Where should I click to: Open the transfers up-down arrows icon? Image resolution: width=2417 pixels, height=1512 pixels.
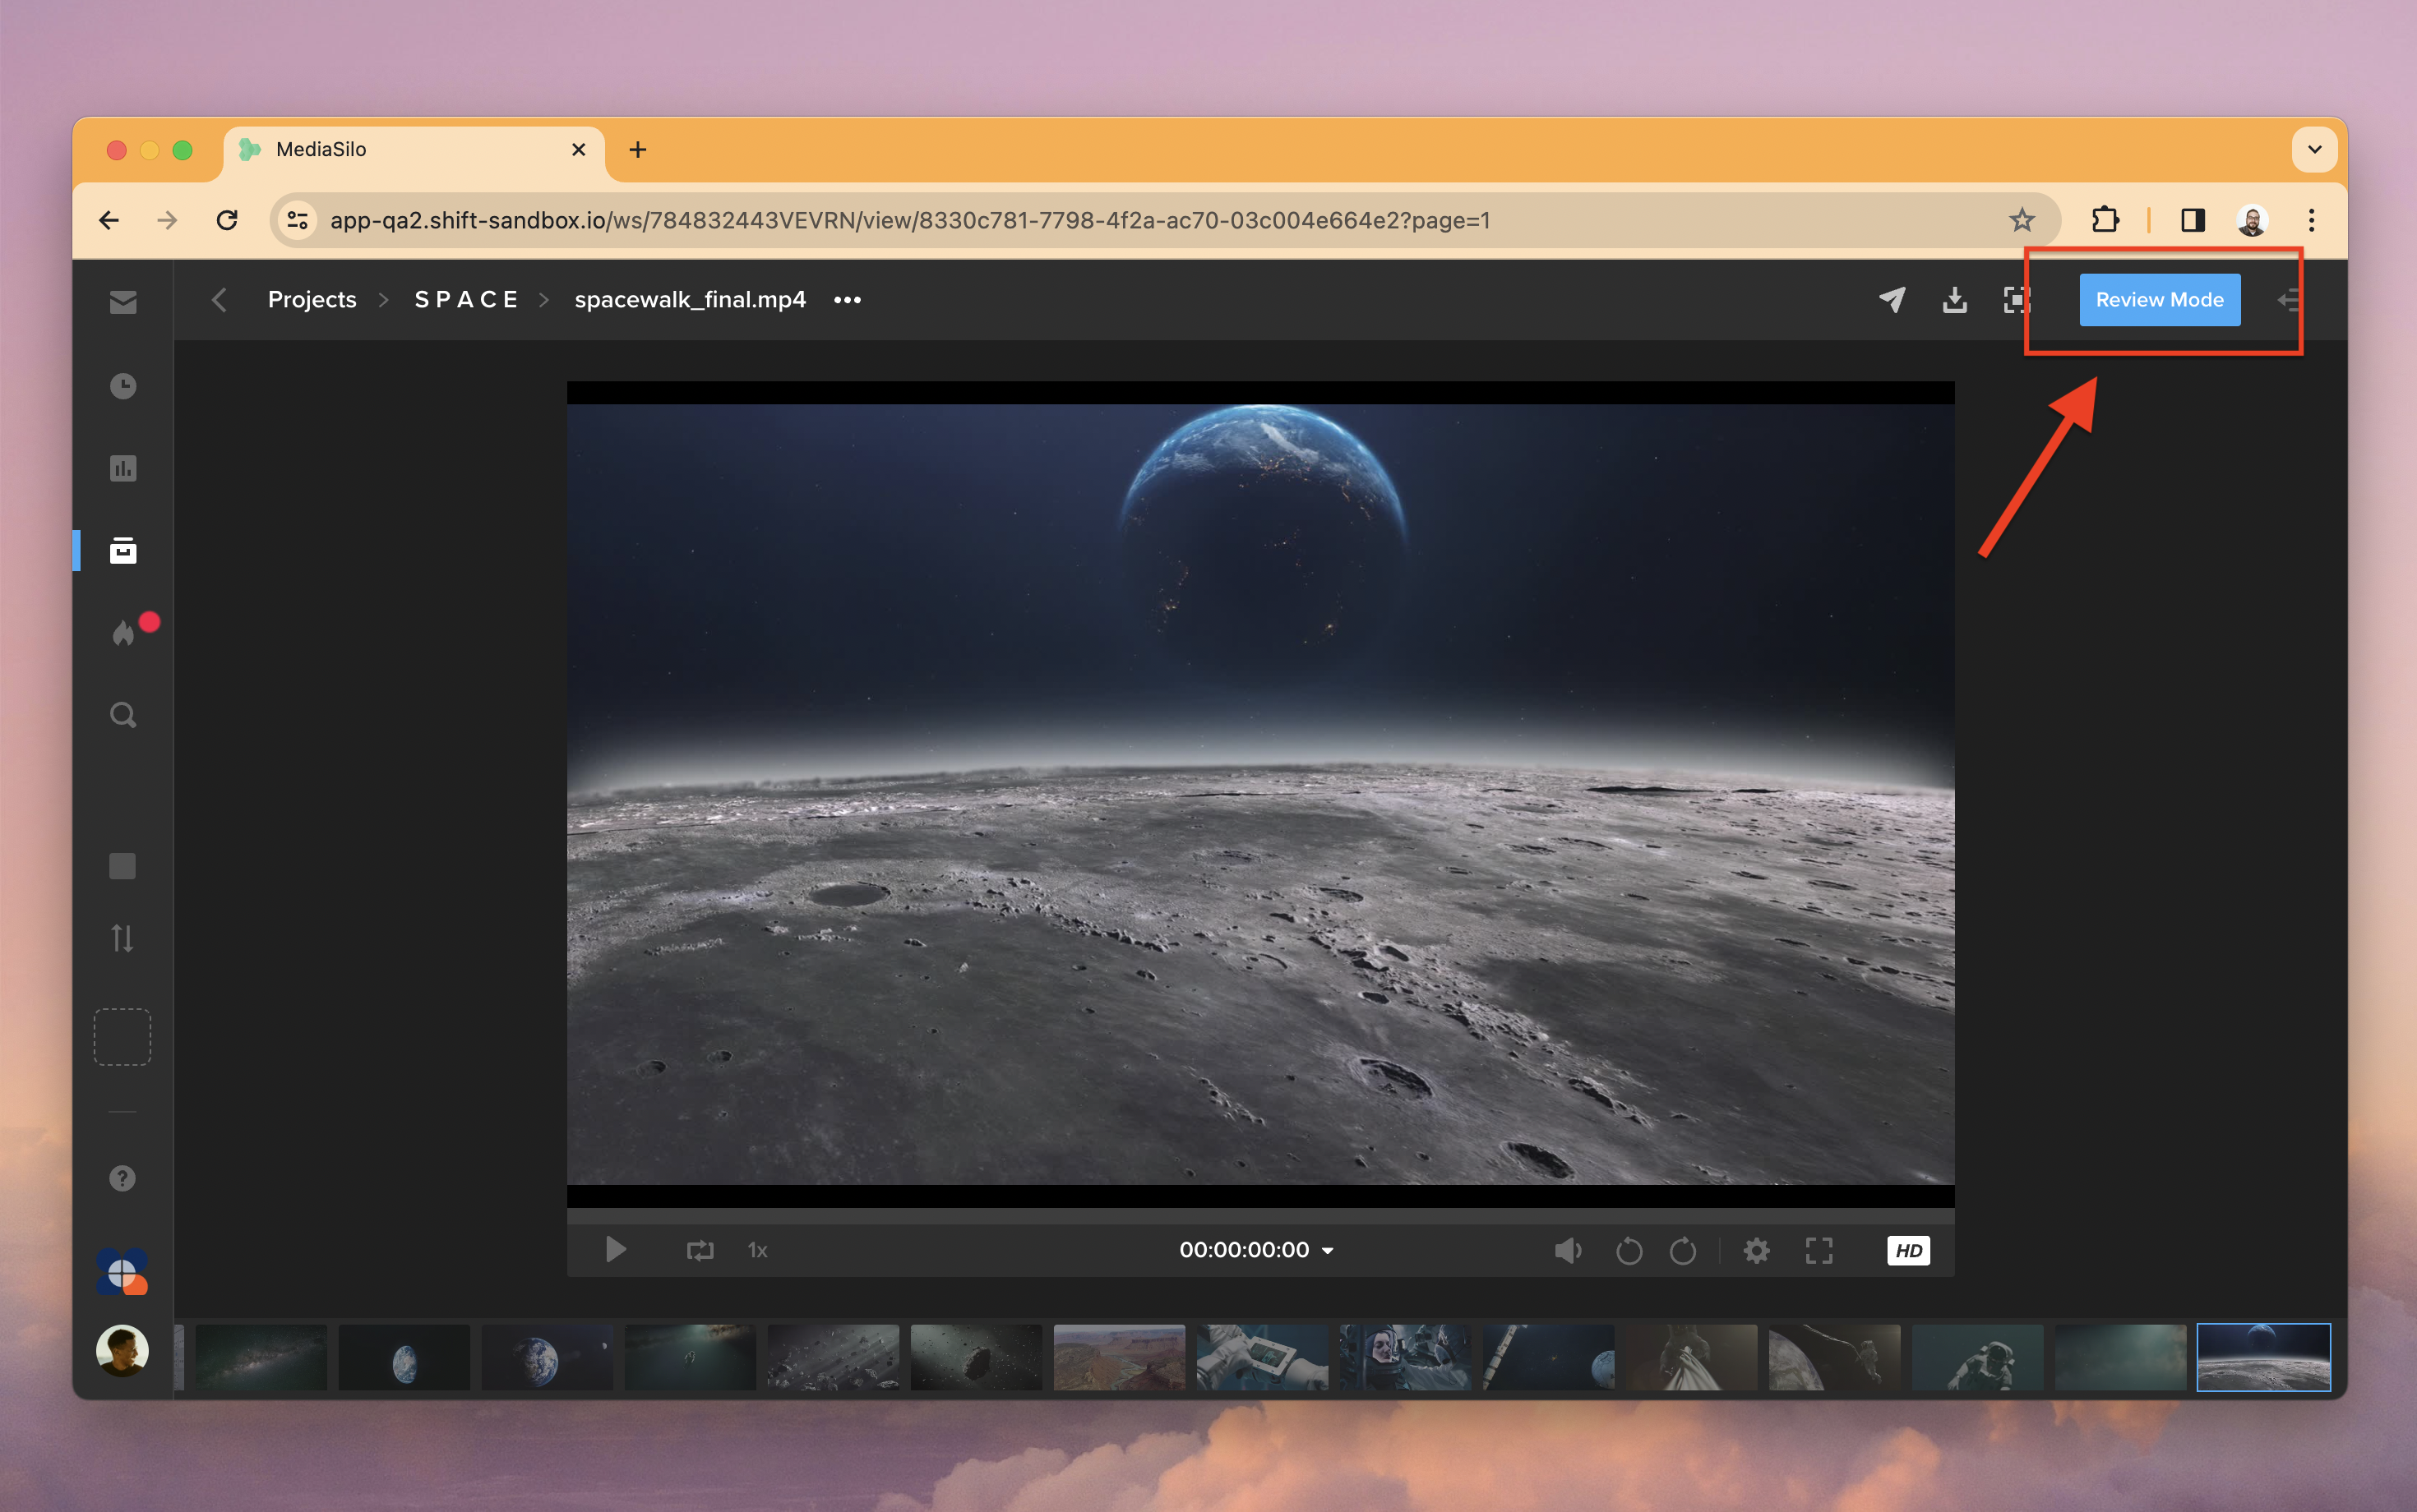[122, 938]
